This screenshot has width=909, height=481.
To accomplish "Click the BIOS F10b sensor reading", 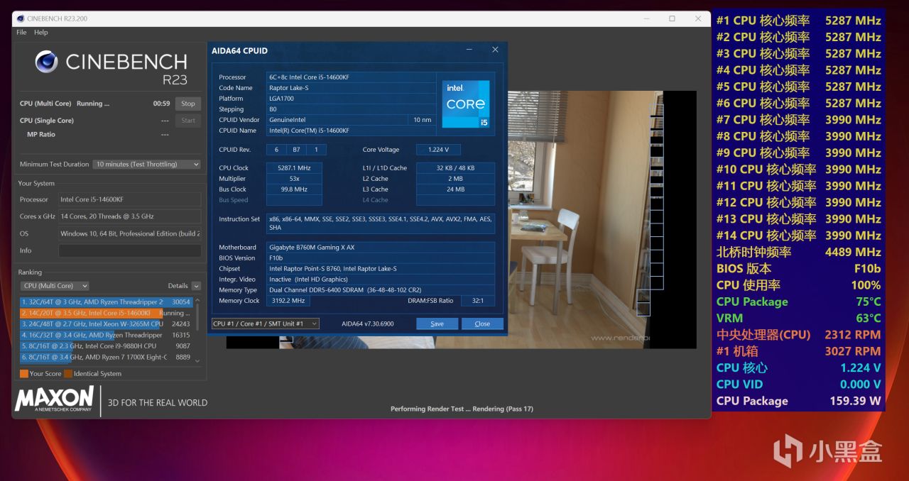I will (x=867, y=269).
